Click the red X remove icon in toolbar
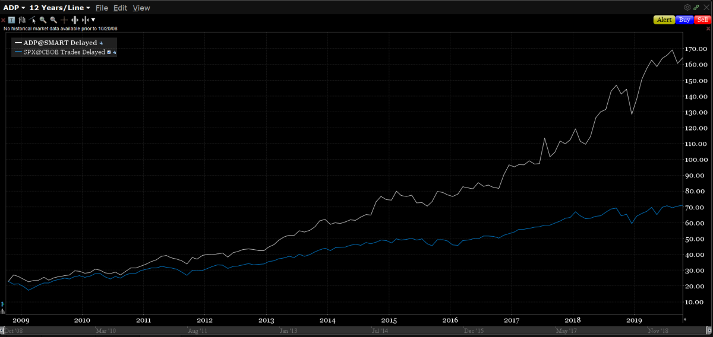713x337 pixels. tap(3, 20)
